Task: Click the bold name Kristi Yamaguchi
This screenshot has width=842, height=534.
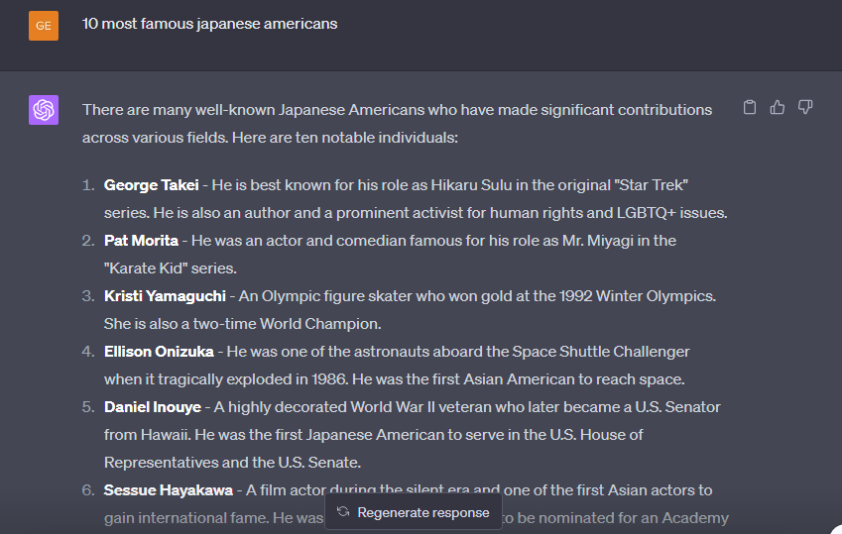Action: 165,296
